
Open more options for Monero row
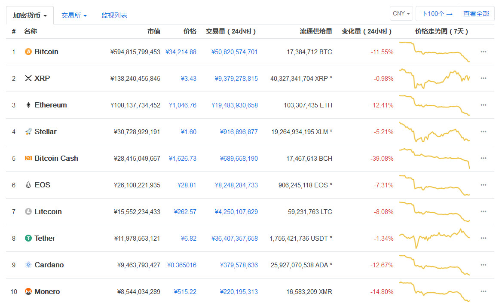pyautogui.click(x=484, y=291)
